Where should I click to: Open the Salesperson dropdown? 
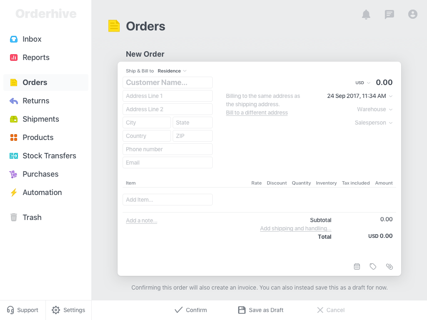373,122
